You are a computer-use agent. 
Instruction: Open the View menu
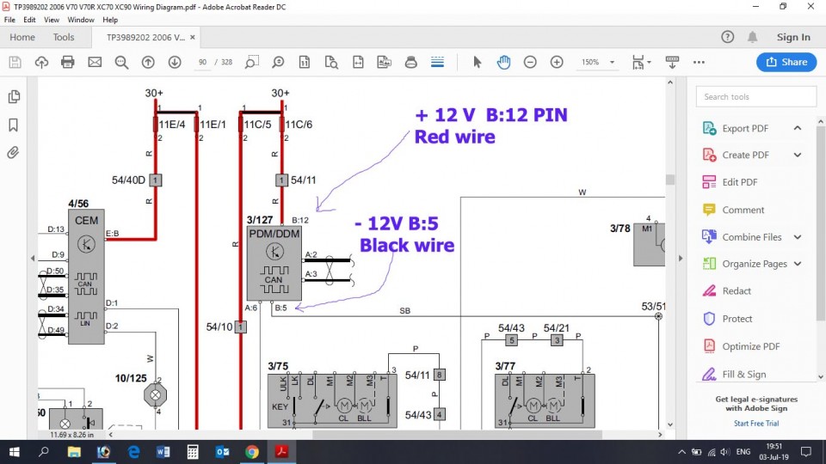[x=52, y=20]
